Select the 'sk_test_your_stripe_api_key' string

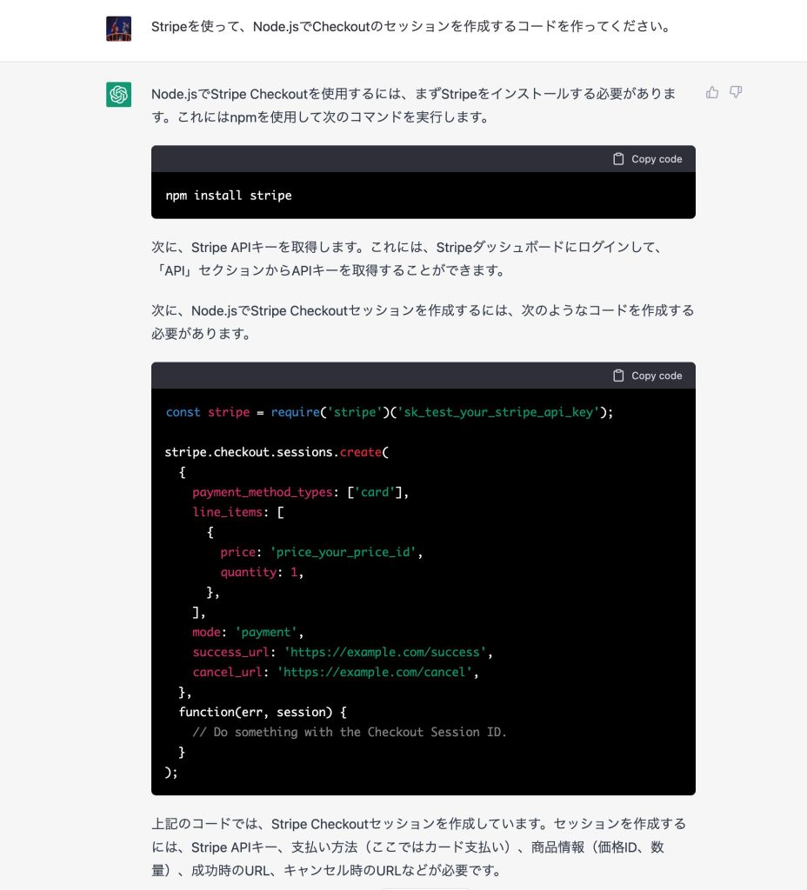[498, 412]
